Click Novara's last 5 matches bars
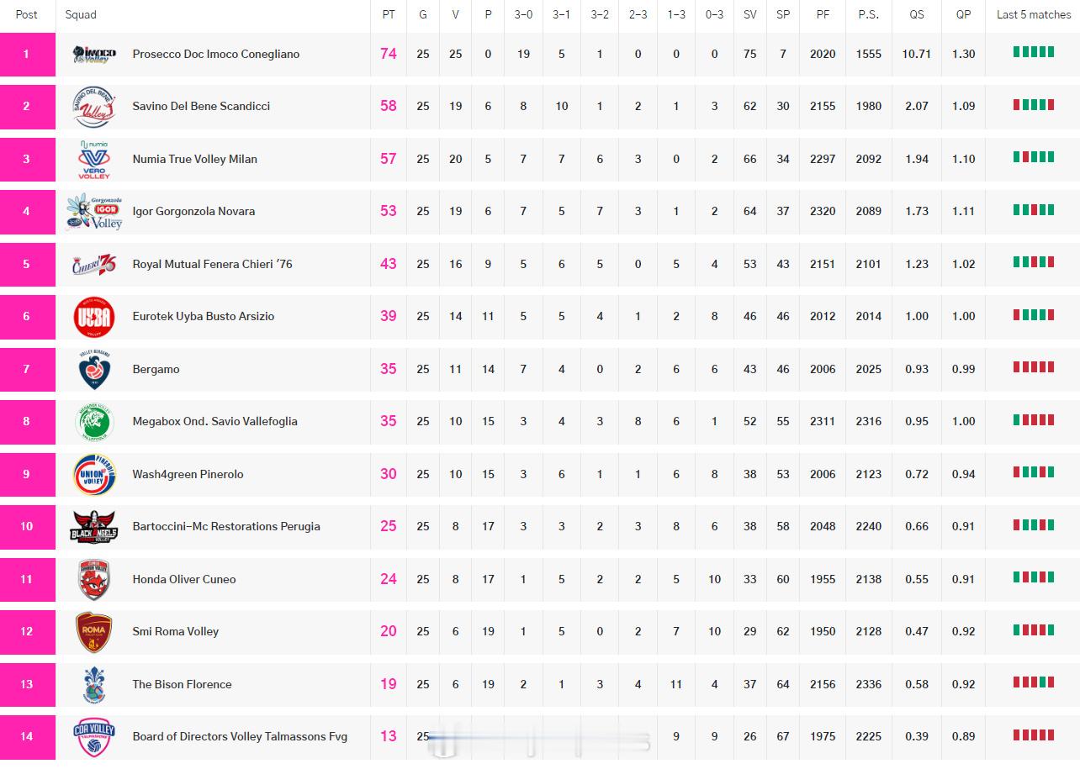The height and width of the screenshot is (769, 1080). [1034, 209]
